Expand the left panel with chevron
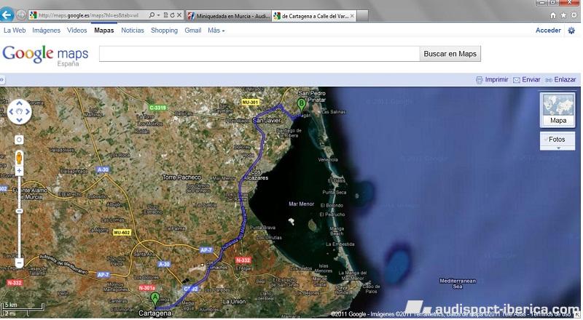The height and width of the screenshot is (320, 583). [x=3, y=79]
